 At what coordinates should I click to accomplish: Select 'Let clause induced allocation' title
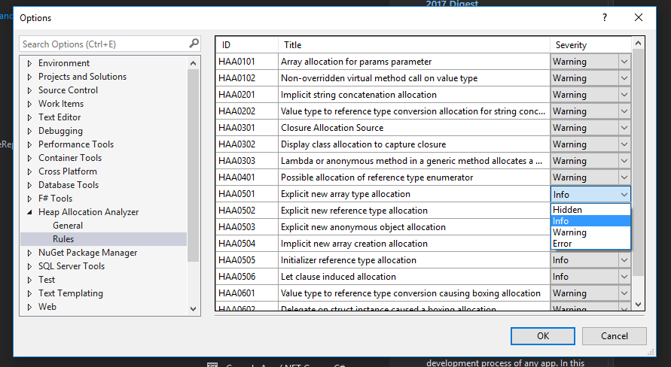[413, 277]
